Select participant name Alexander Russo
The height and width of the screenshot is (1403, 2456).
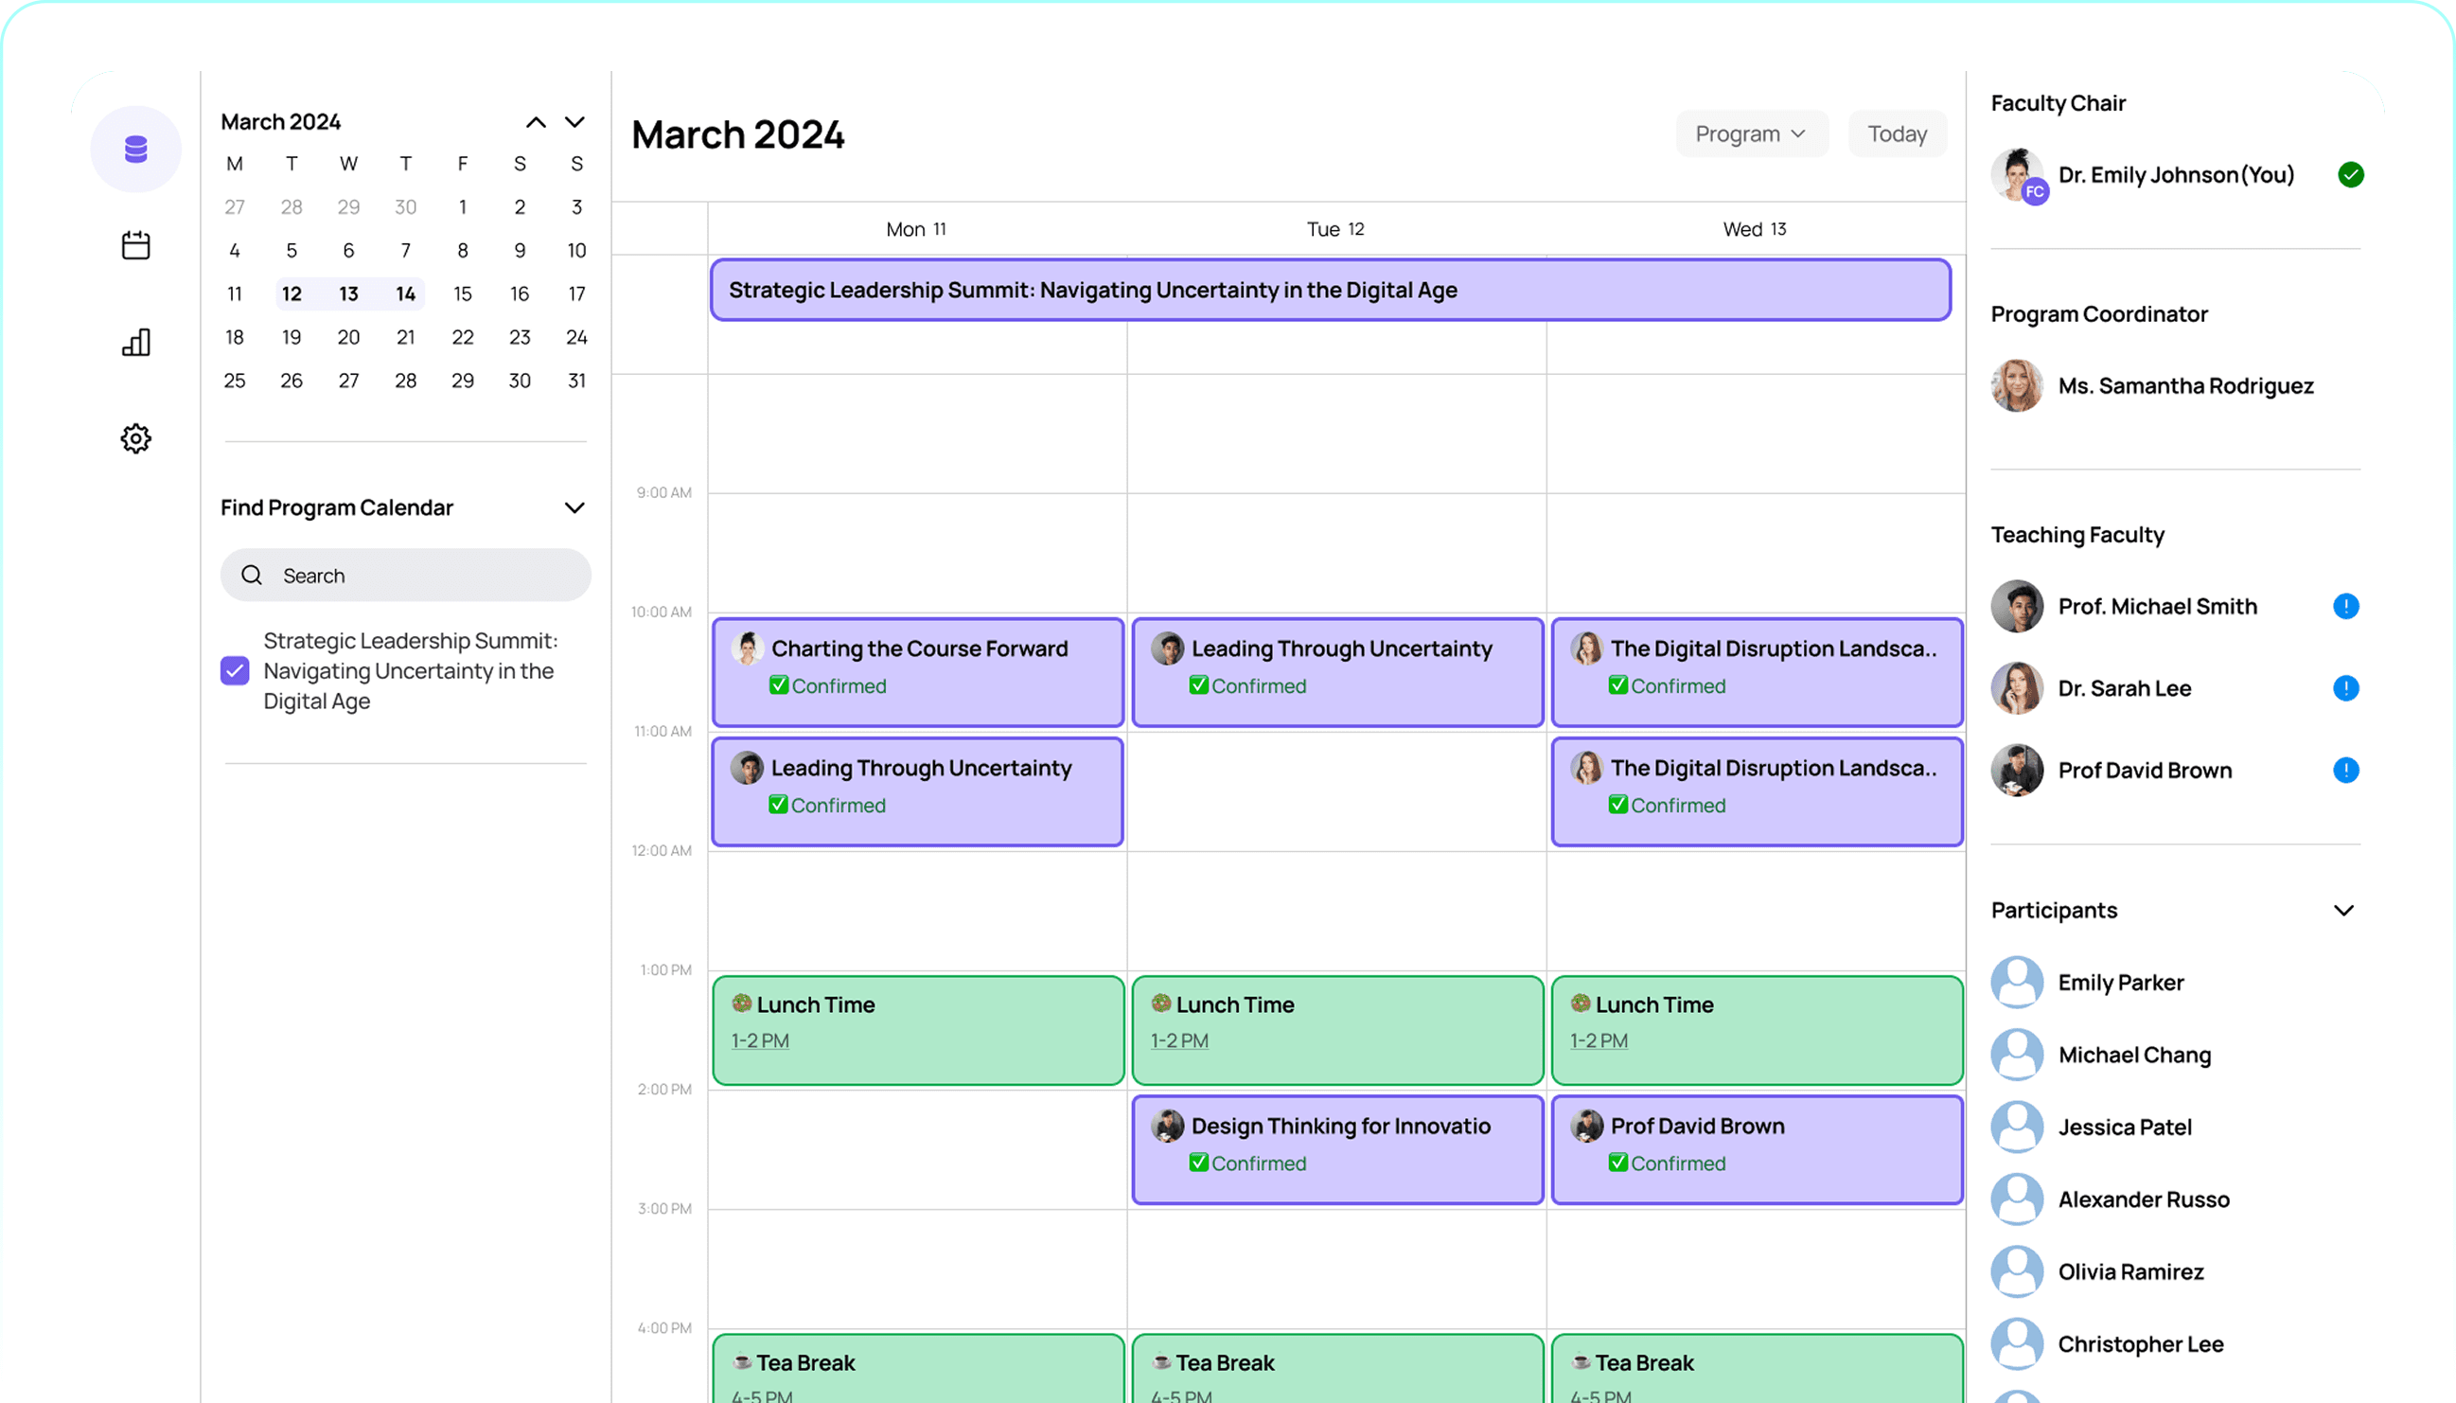[x=2144, y=1199]
